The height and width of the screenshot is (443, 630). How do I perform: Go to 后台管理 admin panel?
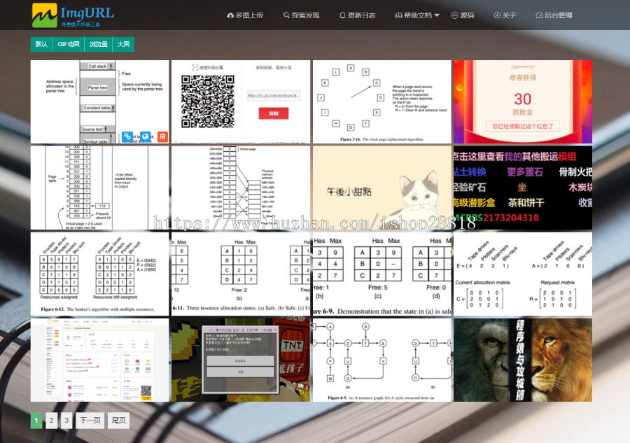554,15
